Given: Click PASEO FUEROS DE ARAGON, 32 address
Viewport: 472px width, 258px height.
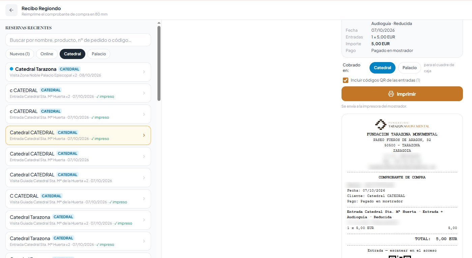Looking at the screenshot, I should coord(402,140).
